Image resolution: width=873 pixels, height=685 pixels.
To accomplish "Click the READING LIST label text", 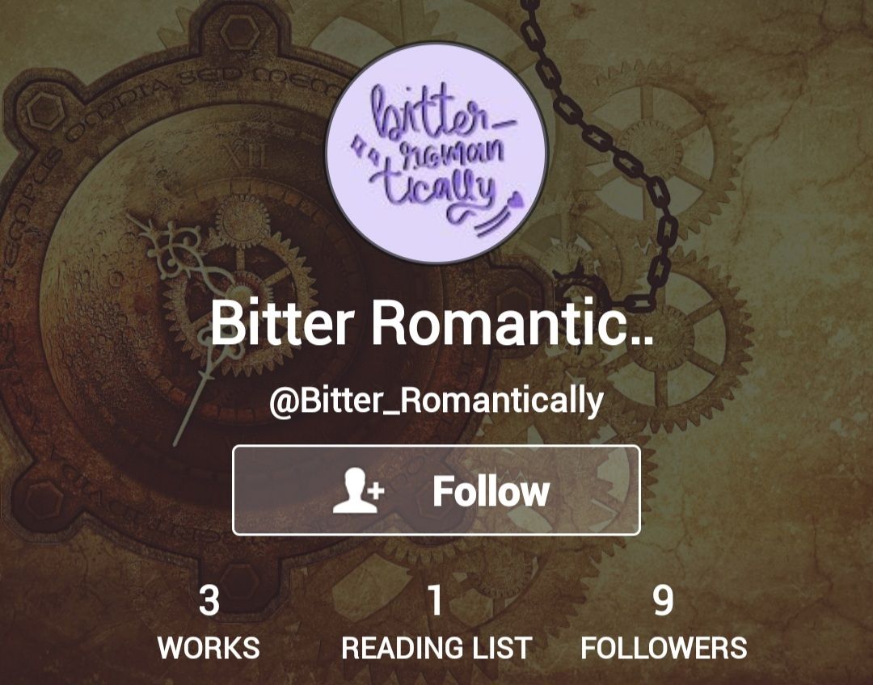I will click(x=436, y=649).
